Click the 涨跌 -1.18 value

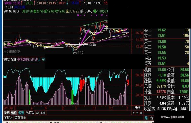click(162, 75)
